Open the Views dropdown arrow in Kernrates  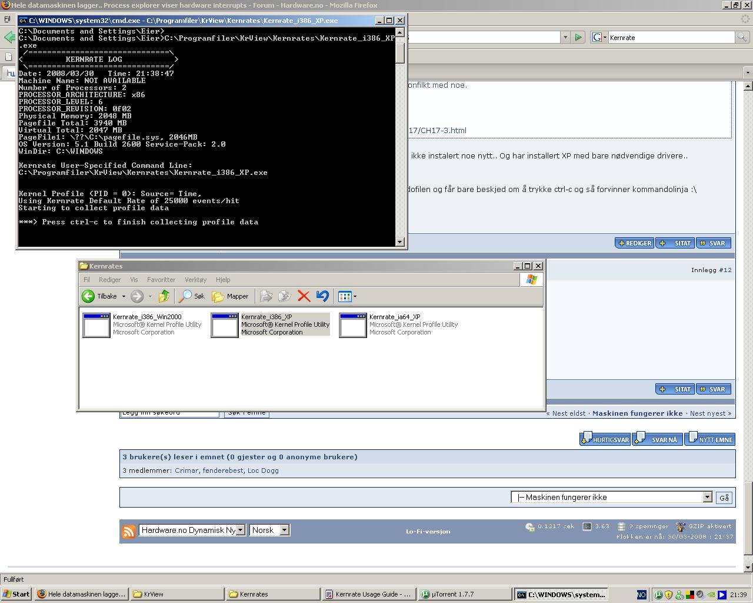click(x=355, y=296)
